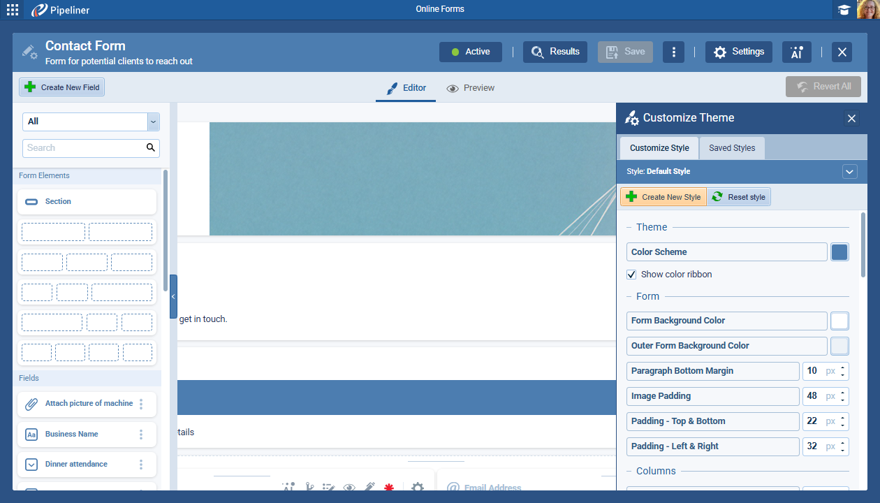This screenshot has width=880, height=503.
Task: Open form Results
Action: tap(555, 52)
